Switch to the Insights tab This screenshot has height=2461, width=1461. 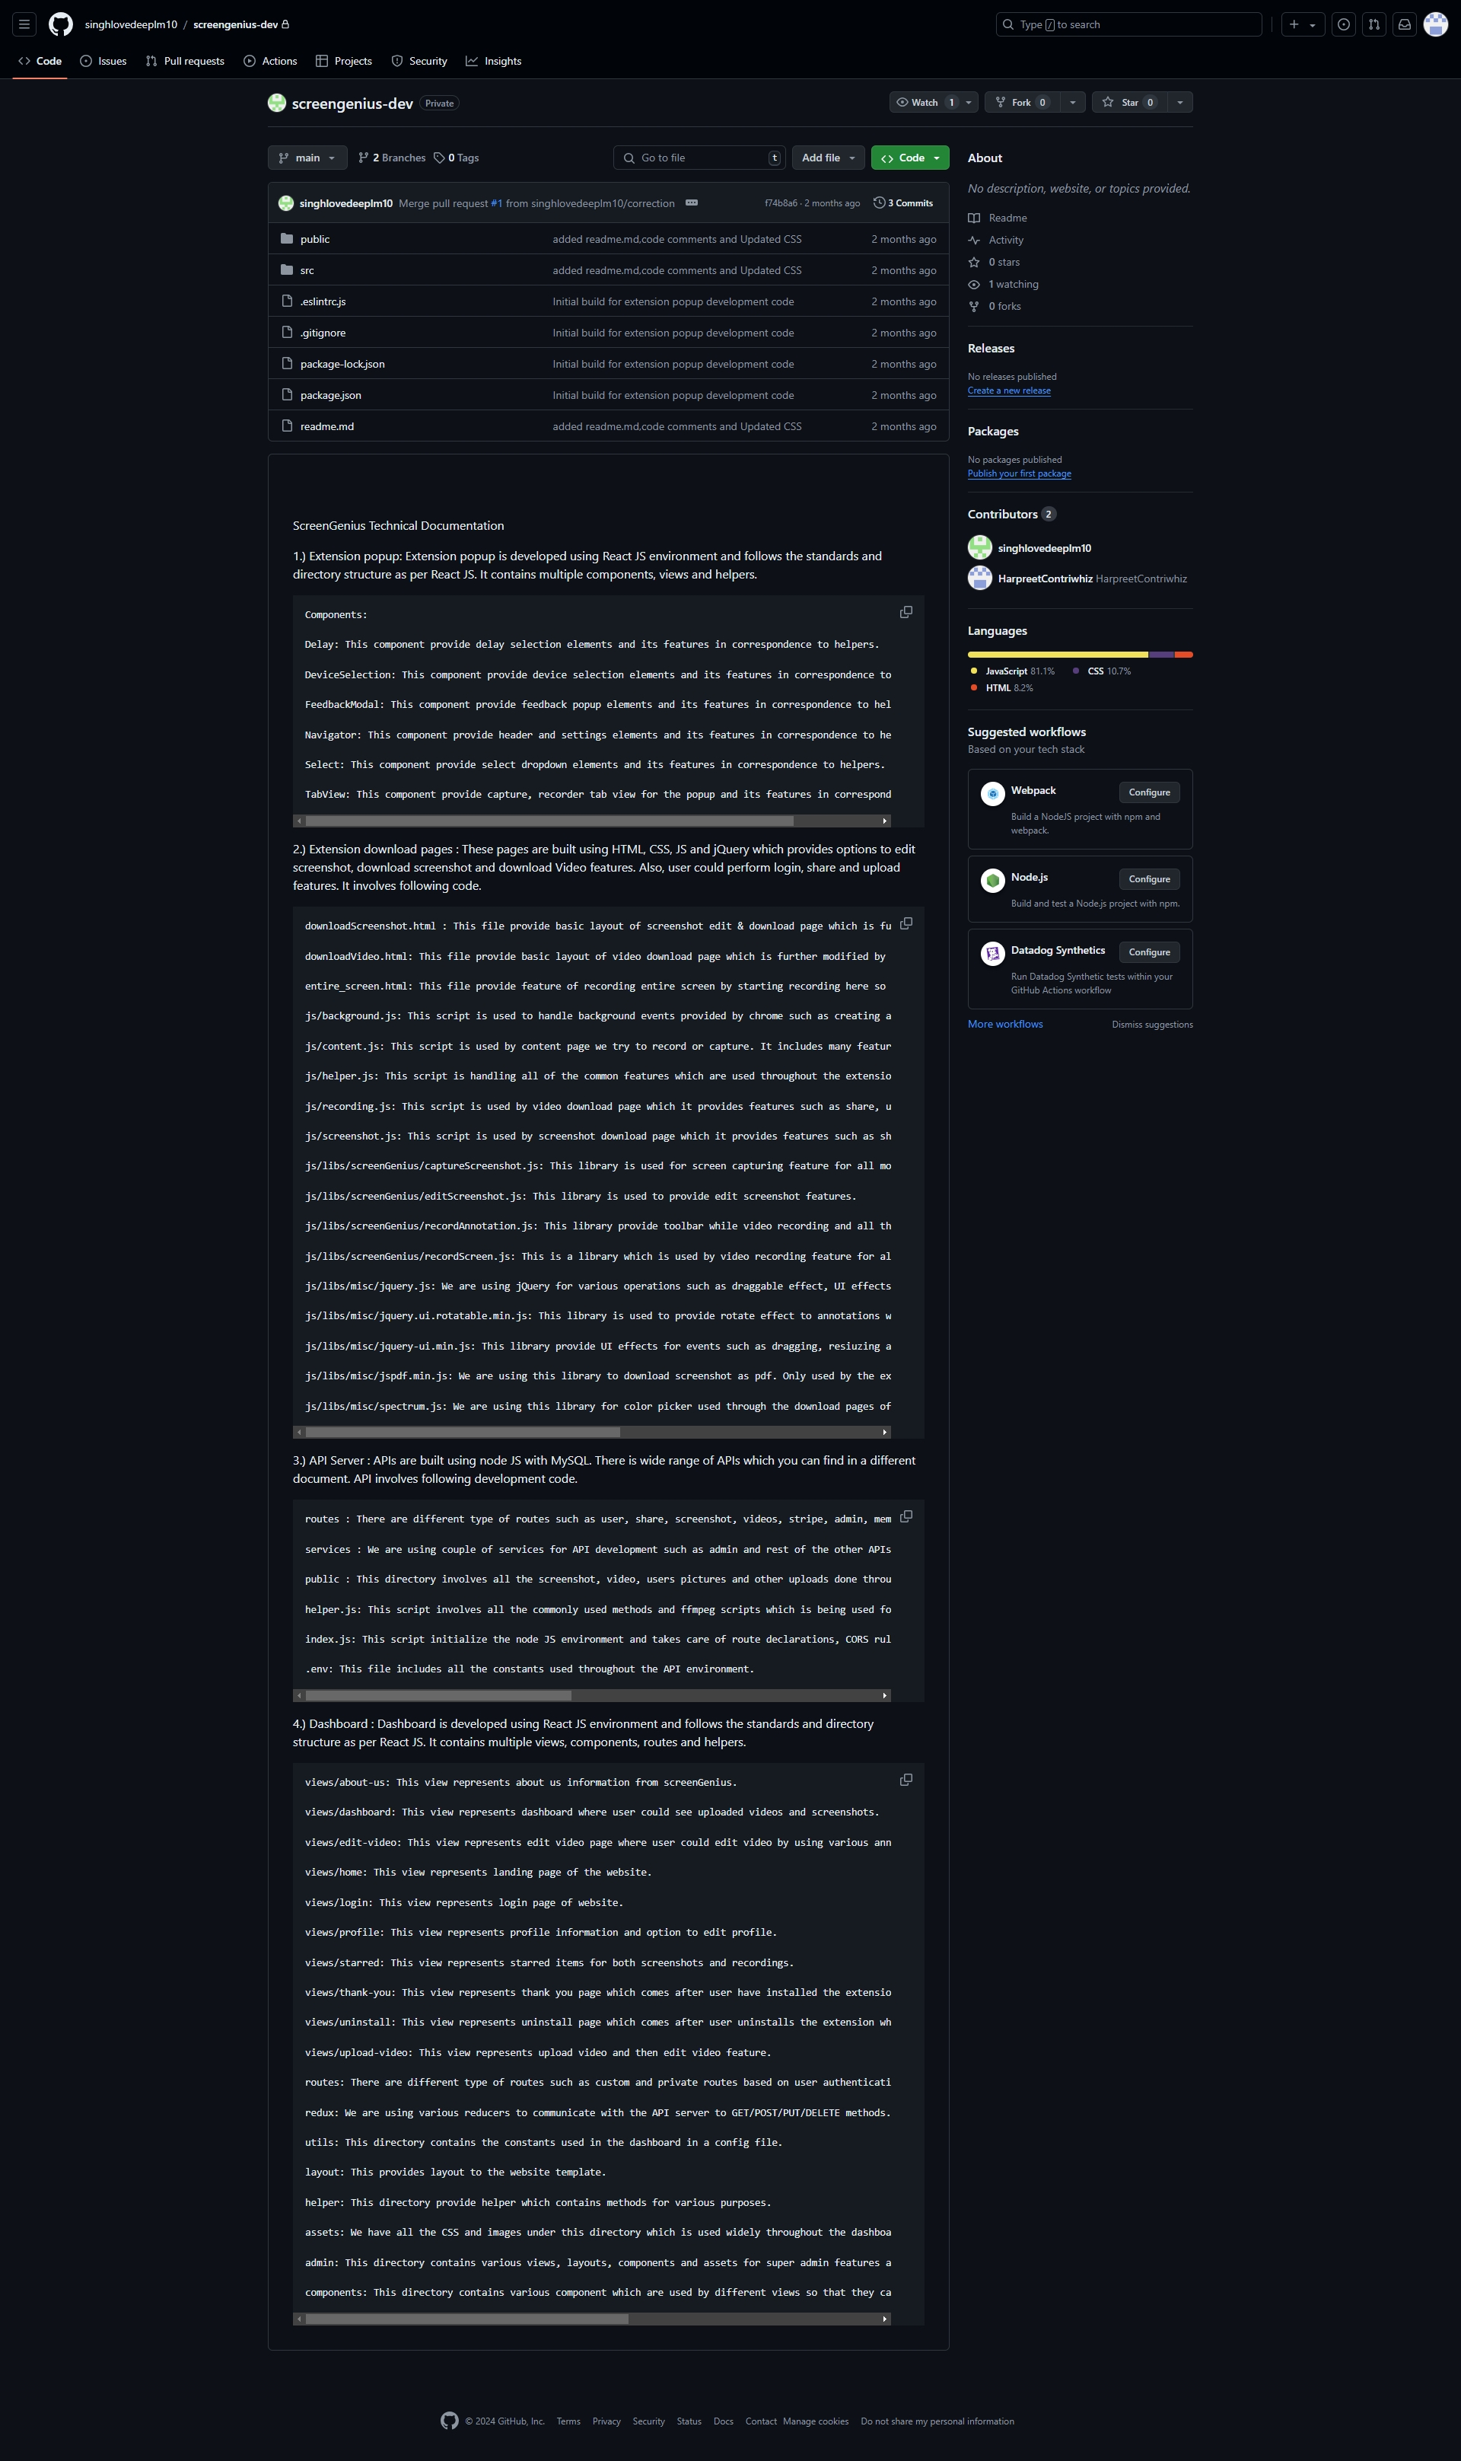(x=494, y=61)
